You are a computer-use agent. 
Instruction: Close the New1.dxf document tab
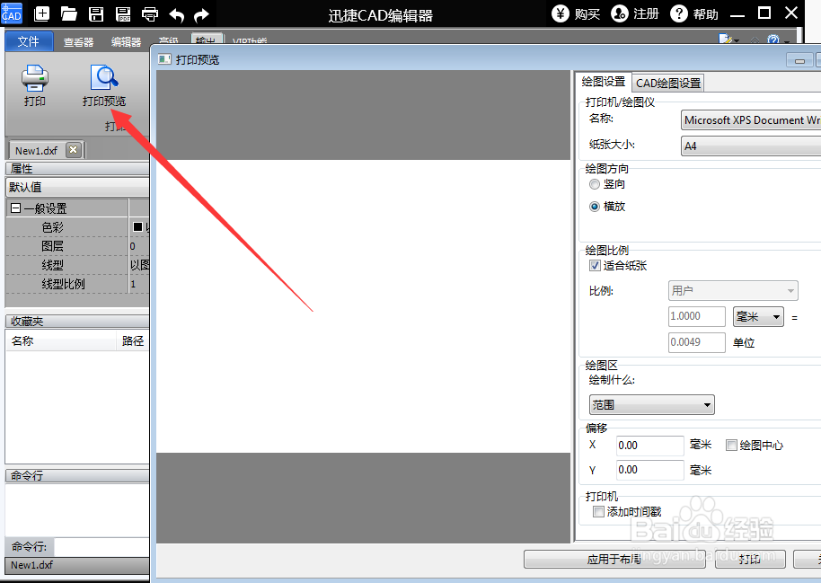[x=74, y=150]
